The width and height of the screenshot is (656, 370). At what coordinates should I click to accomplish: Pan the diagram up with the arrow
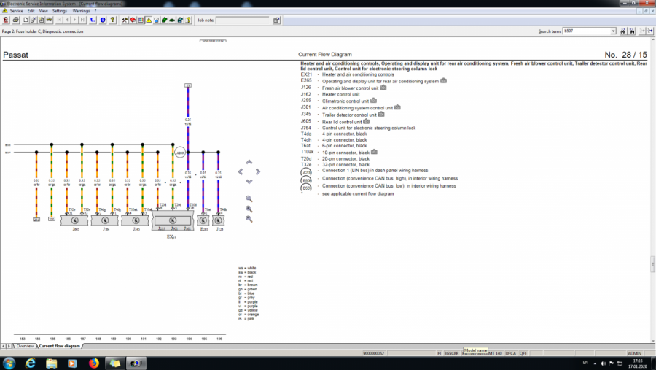(249, 163)
